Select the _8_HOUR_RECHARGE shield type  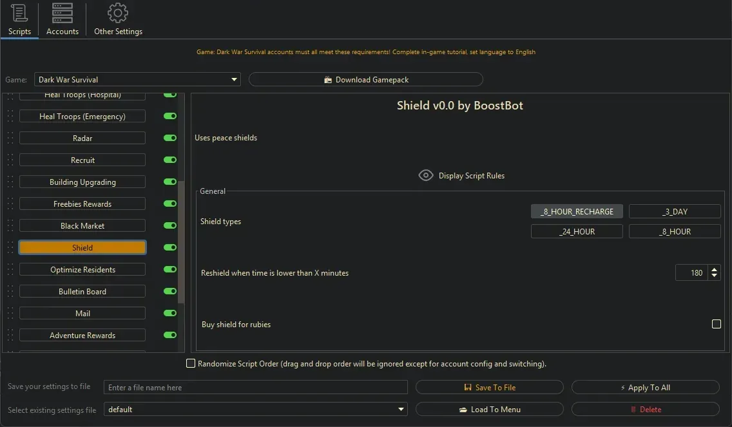coord(577,211)
